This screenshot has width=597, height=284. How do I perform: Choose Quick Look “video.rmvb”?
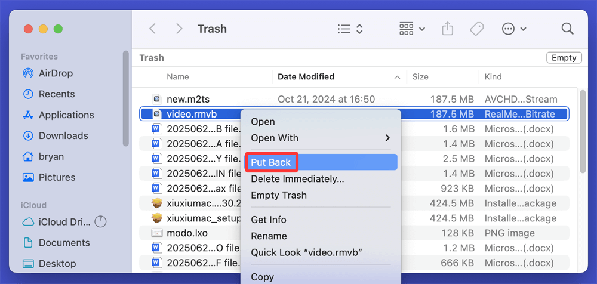pos(321,252)
